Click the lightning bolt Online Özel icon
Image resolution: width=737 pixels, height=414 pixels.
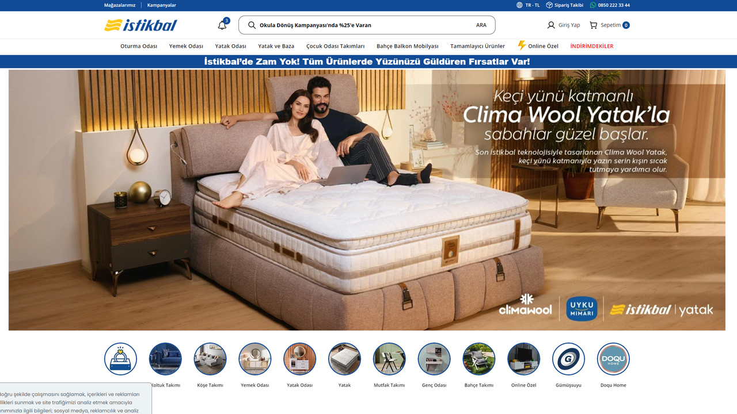[x=522, y=45]
